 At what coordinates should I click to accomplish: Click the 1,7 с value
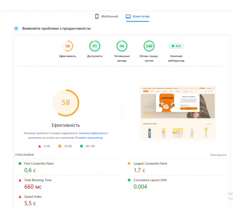coord(139,170)
